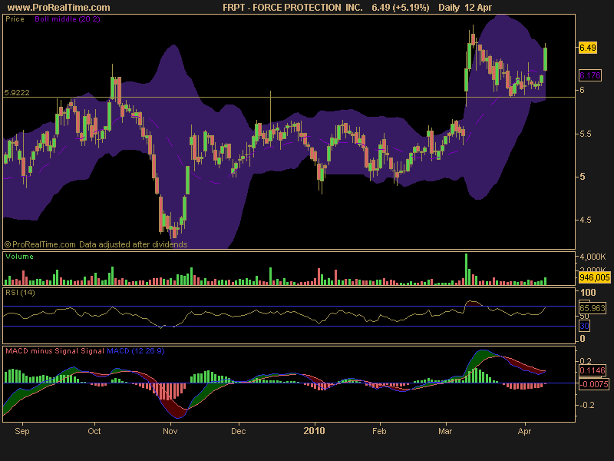Image resolution: width=614 pixels, height=461 pixels.
Task: Click the tallest March volume spike bar
Action: [x=467, y=270]
